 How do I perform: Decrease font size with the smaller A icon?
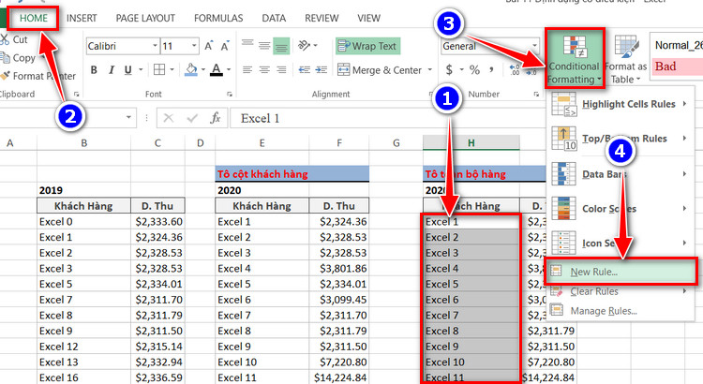point(225,46)
